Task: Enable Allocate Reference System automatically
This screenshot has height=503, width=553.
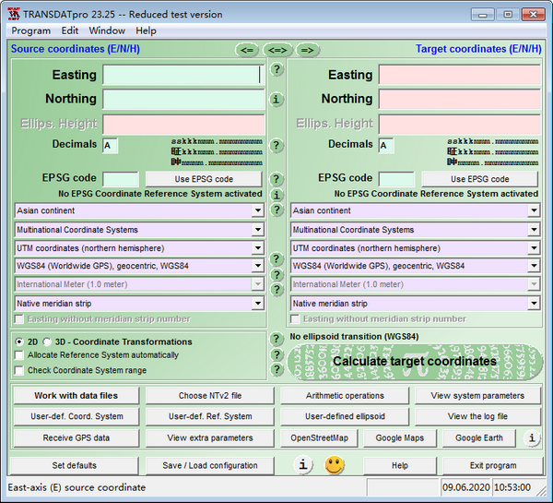Action: [x=20, y=355]
